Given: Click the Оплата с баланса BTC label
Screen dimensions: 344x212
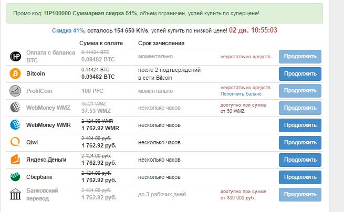Looking at the screenshot, I should coord(50,56).
